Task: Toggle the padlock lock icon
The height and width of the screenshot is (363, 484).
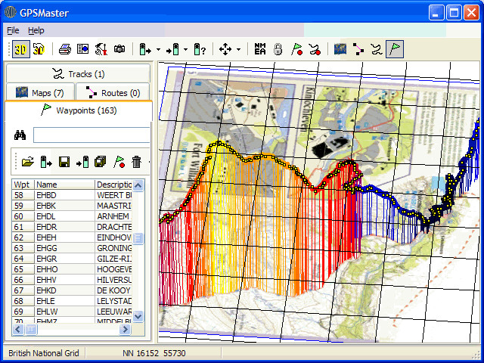Action: 278,49
